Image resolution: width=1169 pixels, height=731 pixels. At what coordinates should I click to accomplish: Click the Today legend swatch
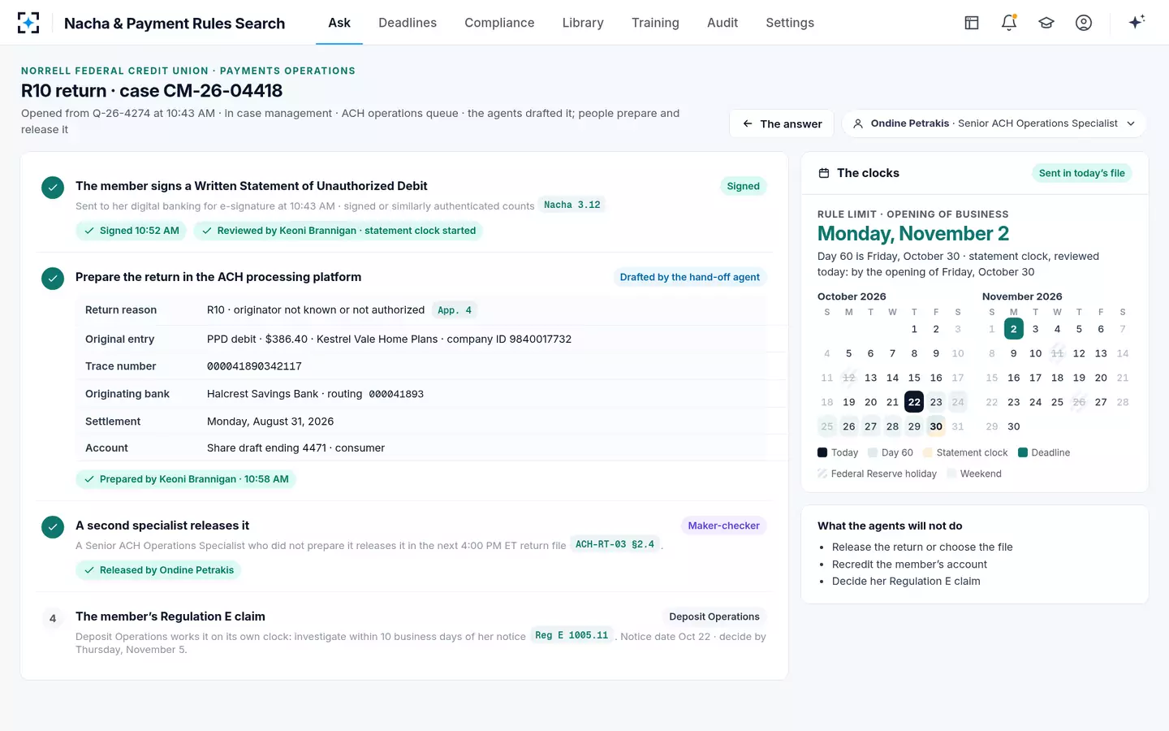[822, 452]
